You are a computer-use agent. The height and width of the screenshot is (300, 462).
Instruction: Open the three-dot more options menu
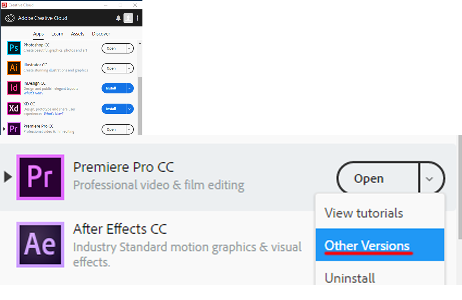(x=137, y=18)
